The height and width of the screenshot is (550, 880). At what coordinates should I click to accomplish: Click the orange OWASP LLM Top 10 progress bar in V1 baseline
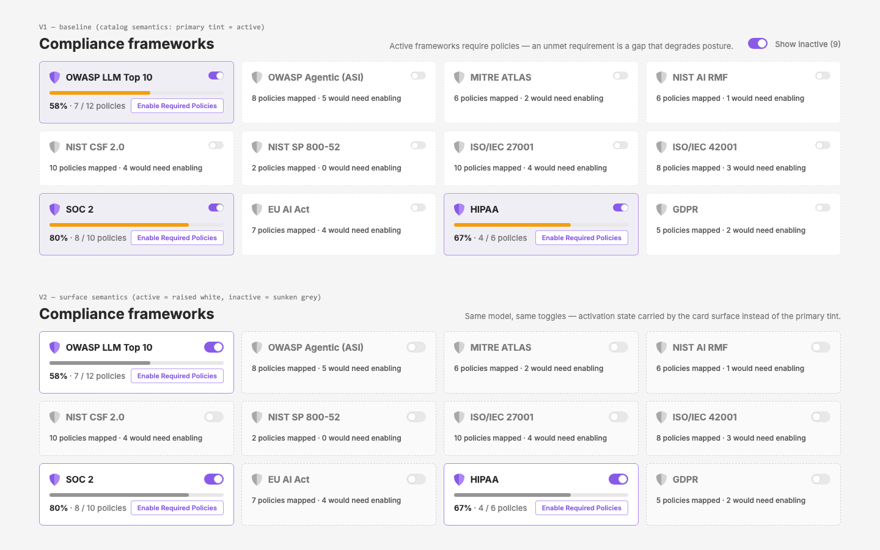[x=136, y=93]
